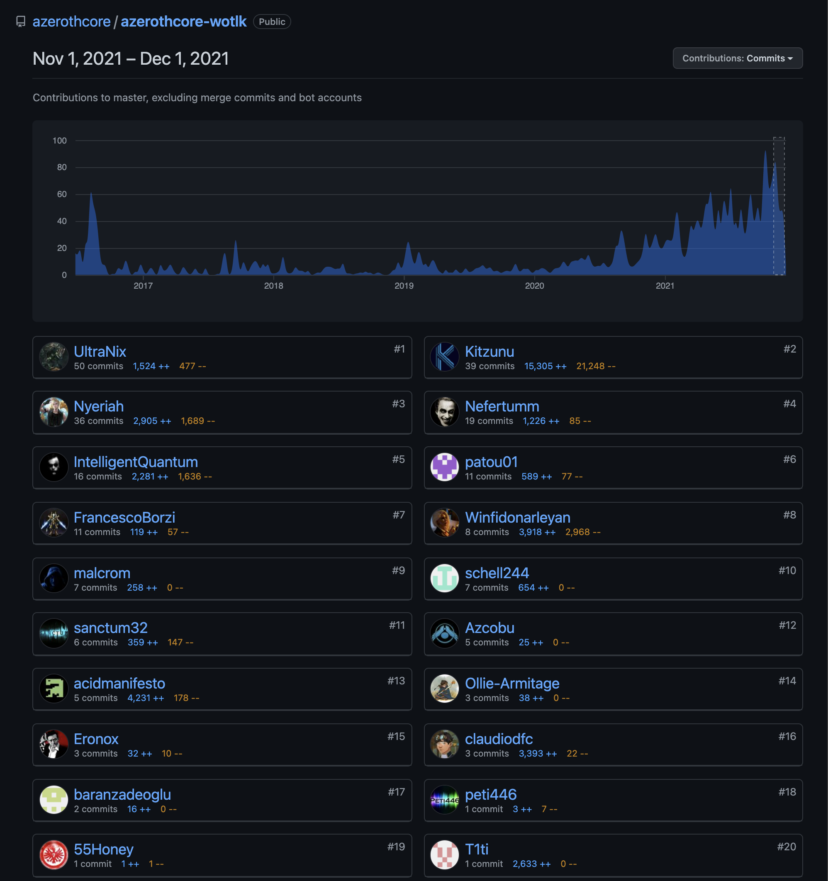Screen dimensions: 828x881
Task: View claudiodfc's 3 commits
Action: pyautogui.click(x=487, y=753)
